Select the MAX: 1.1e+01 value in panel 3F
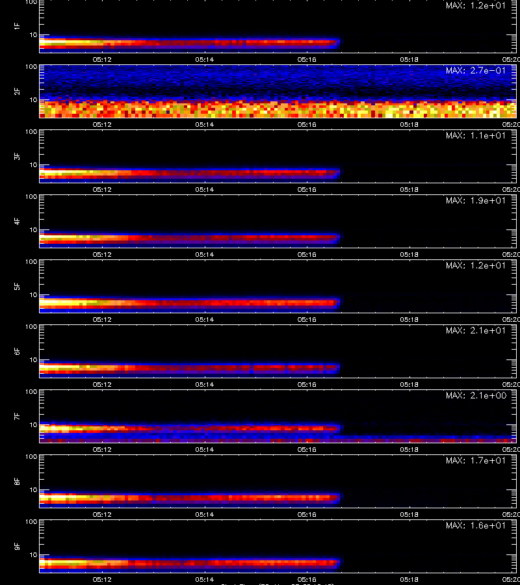Screen dimensions: 520x585 [x=476, y=135]
